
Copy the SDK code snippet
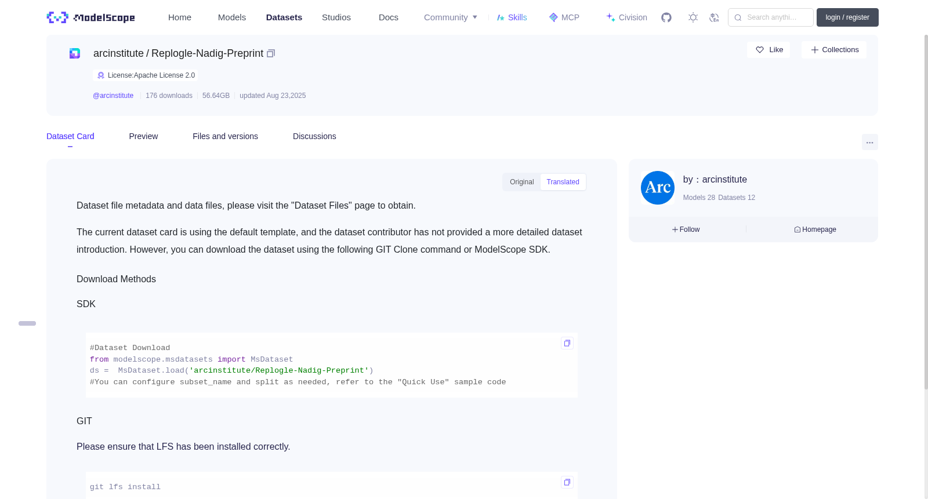(567, 343)
